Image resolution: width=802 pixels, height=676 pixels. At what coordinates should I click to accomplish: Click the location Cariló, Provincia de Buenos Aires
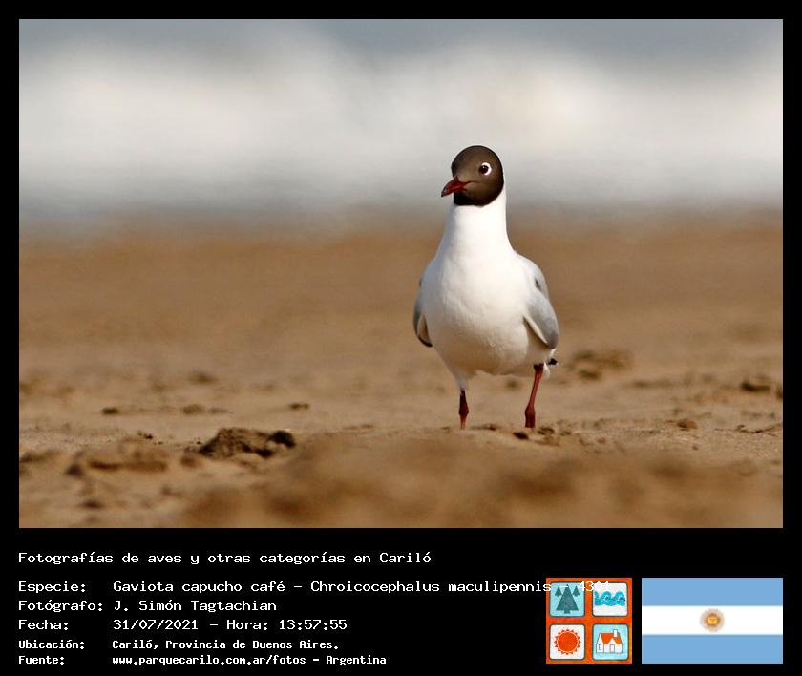[225, 644]
